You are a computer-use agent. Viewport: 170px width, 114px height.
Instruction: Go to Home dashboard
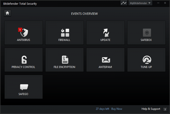click(7, 13)
